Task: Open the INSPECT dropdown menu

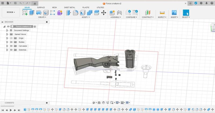Action: click(162, 17)
